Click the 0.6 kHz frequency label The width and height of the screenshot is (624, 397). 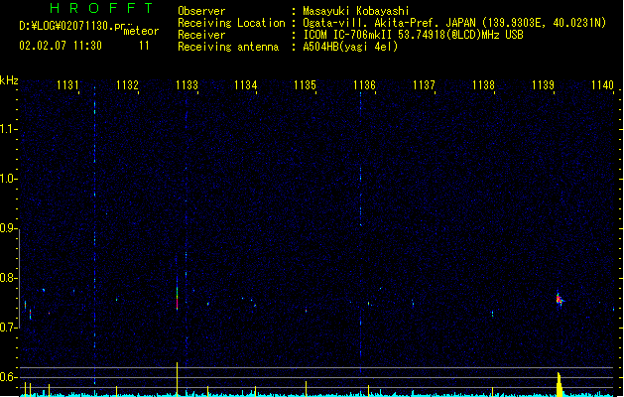click(x=8, y=377)
